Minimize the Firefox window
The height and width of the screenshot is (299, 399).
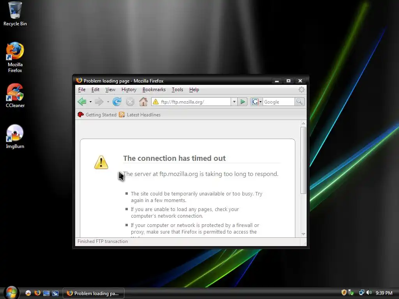[277, 81]
